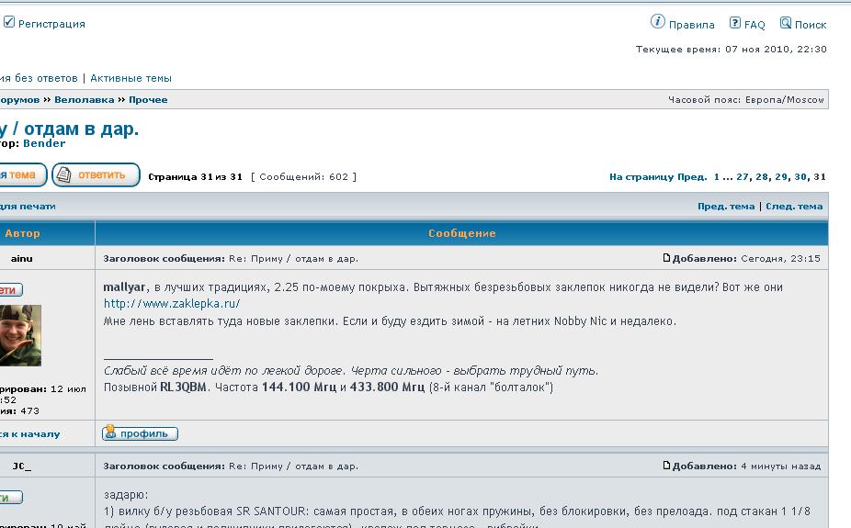Jump to page 1 of thread
This screenshot has height=528, width=851.
click(717, 177)
